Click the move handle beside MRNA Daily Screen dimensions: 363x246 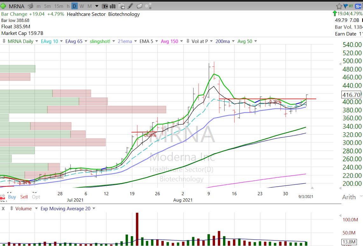4,41
